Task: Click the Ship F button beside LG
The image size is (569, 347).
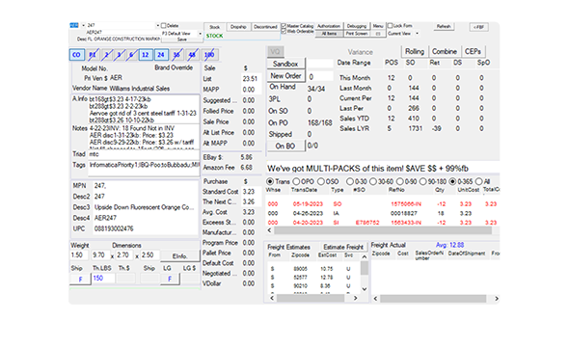Action: [170, 279]
